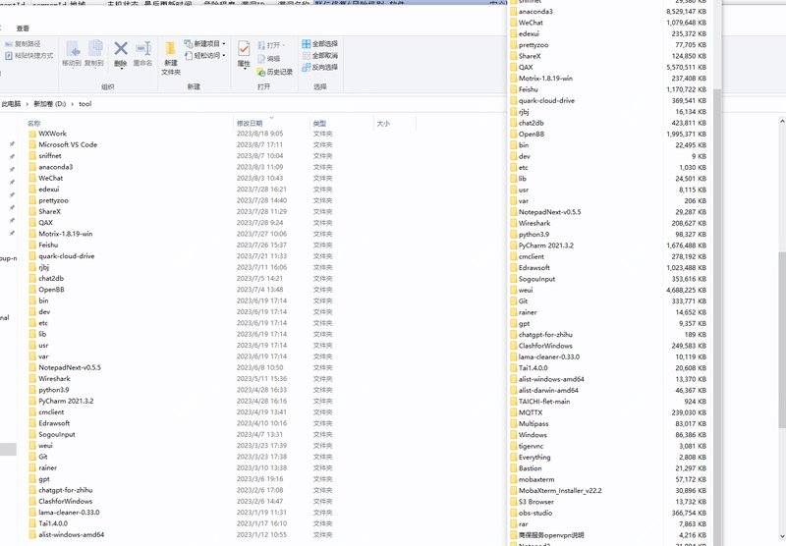This screenshot has height=546, width=786.
Task: Click the Copy to (复制到) icon
Action: (x=94, y=52)
